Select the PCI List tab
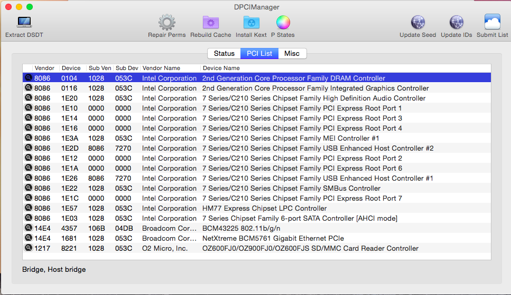Screen dimensions: 511x295 [259, 54]
